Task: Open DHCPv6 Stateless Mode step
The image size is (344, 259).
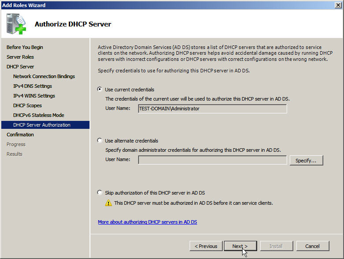Action: coord(39,115)
